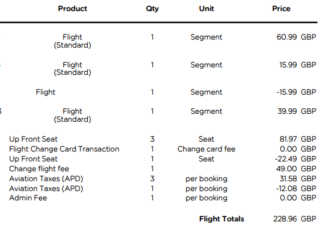This screenshot has width=329, height=227.
Task: Select the 49.00 GBP change fee amount
Action: pyautogui.click(x=296, y=169)
